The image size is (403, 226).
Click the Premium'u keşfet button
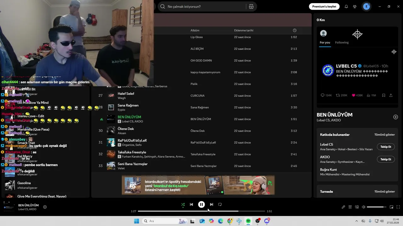[324, 7]
